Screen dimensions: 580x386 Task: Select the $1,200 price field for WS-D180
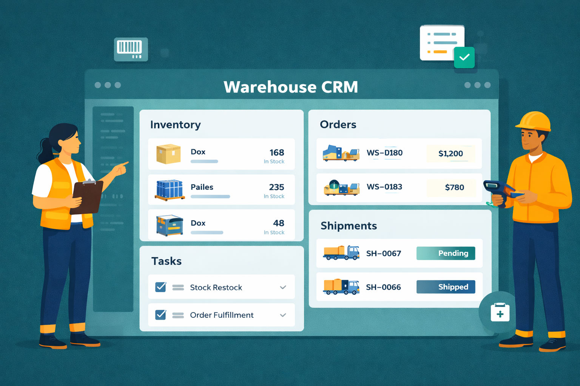coord(451,153)
